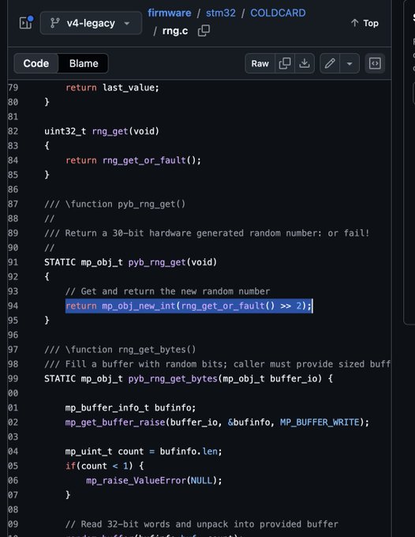Screen dimensions: 415x537
Task: Select line number 91
Action: click(x=13, y=262)
